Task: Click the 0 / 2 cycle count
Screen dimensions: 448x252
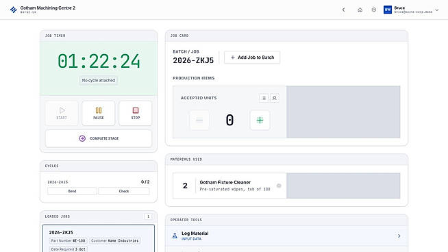Action: click(x=145, y=181)
